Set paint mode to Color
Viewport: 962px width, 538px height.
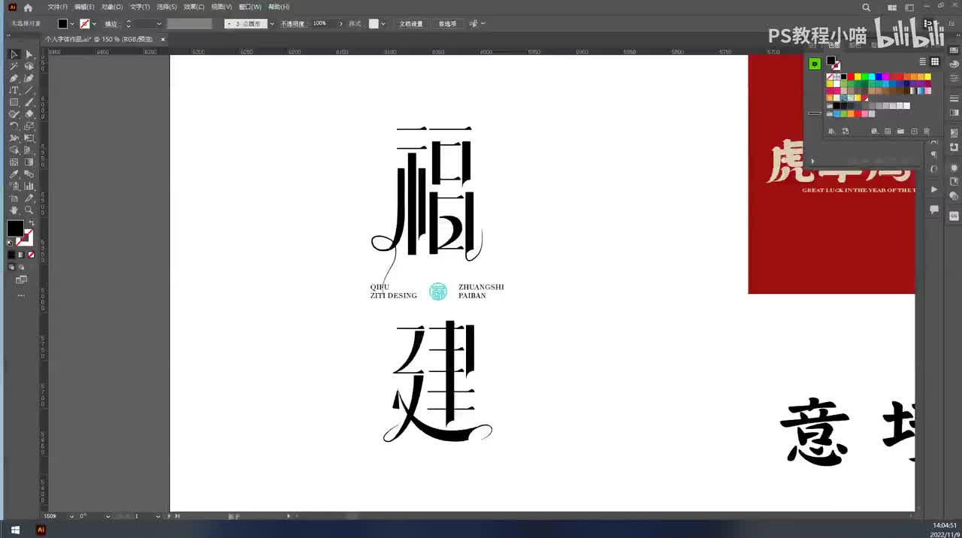pyautogui.click(x=11, y=255)
